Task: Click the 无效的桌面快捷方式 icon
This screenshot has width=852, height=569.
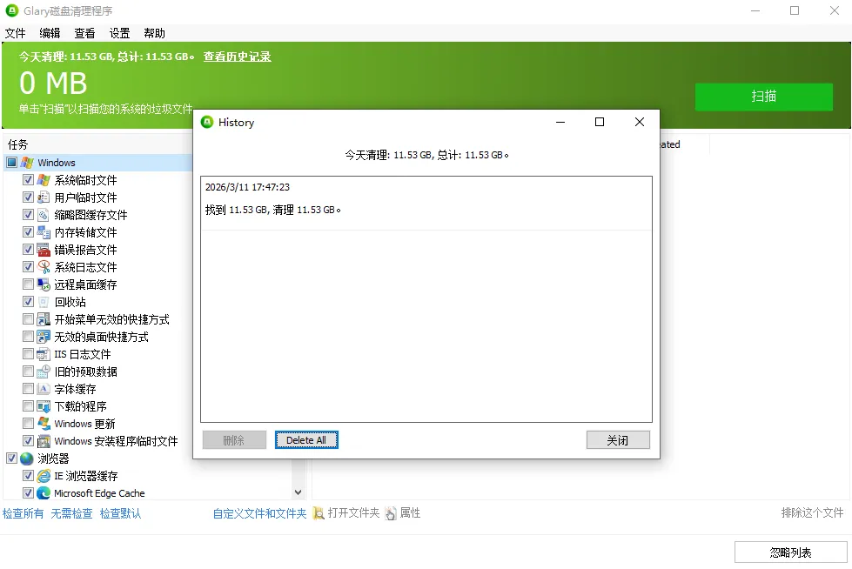Action: tap(44, 337)
